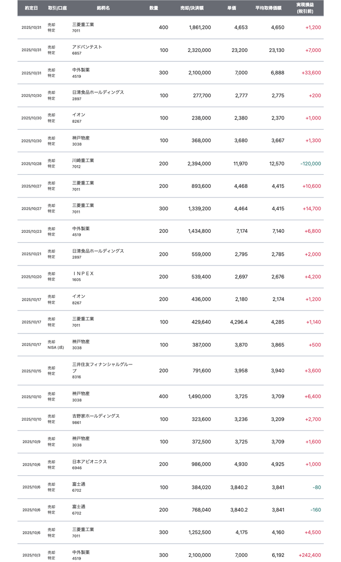Open アドバンテスト 6857 stock name
Screen dimensions: 341x562
click(x=87, y=50)
